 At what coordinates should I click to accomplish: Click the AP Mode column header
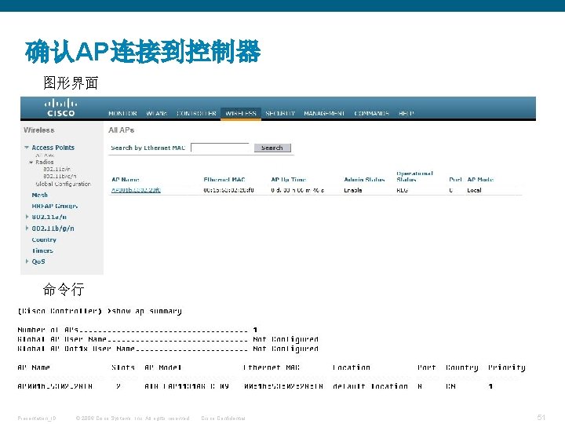pos(480,180)
